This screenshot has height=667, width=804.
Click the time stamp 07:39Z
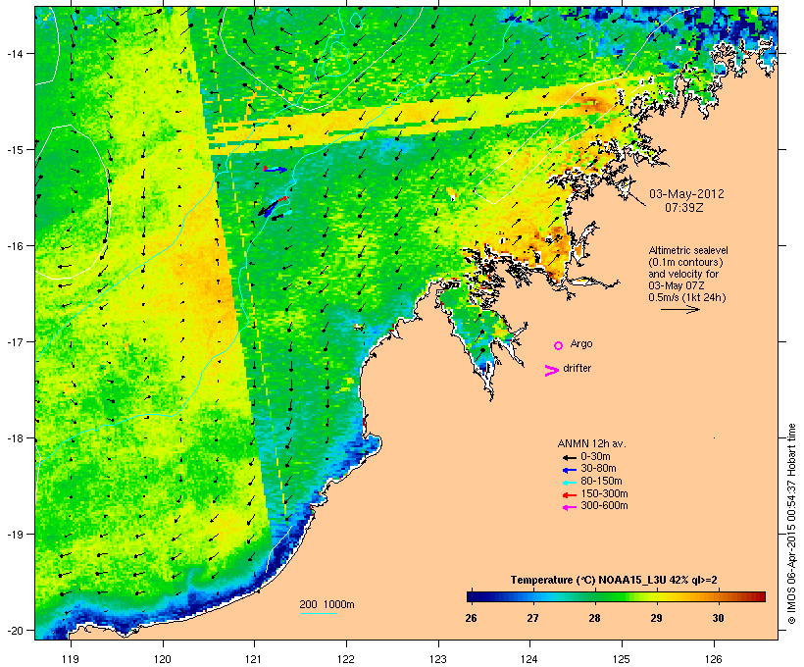point(684,208)
